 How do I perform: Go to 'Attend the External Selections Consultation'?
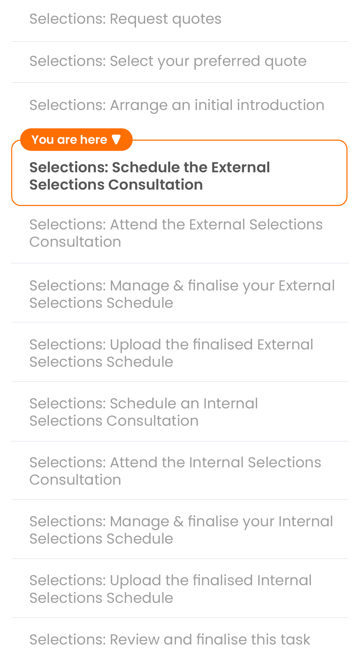(x=176, y=233)
